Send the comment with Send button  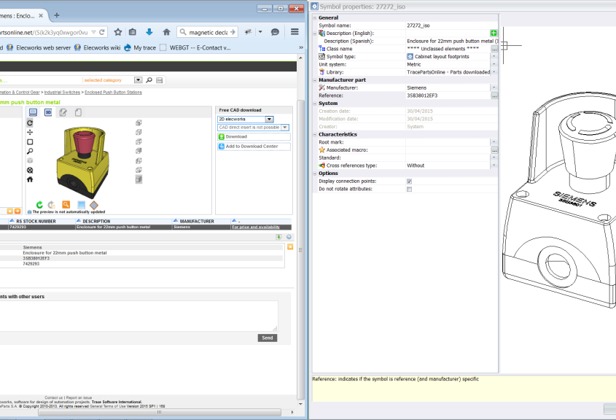(x=268, y=338)
